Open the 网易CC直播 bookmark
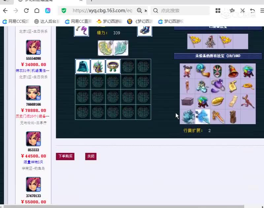 [79, 21]
